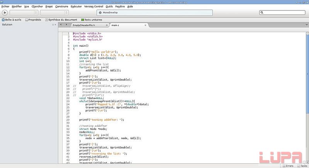
Task: Click the #include "mylist.h" line
Action: [x=88, y=40]
